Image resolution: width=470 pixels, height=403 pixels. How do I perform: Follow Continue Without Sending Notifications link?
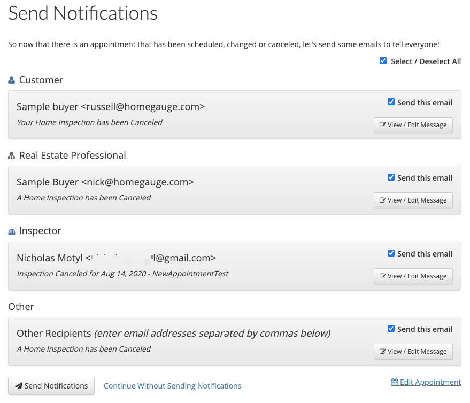172,386
